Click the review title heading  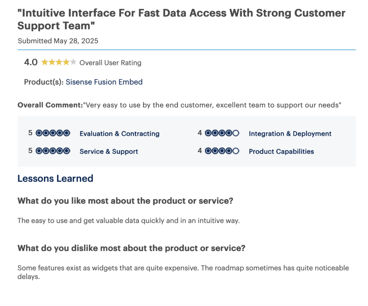[181, 19]
